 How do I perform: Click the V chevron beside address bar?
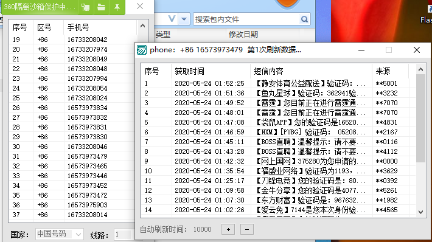(x=172, y=19)
